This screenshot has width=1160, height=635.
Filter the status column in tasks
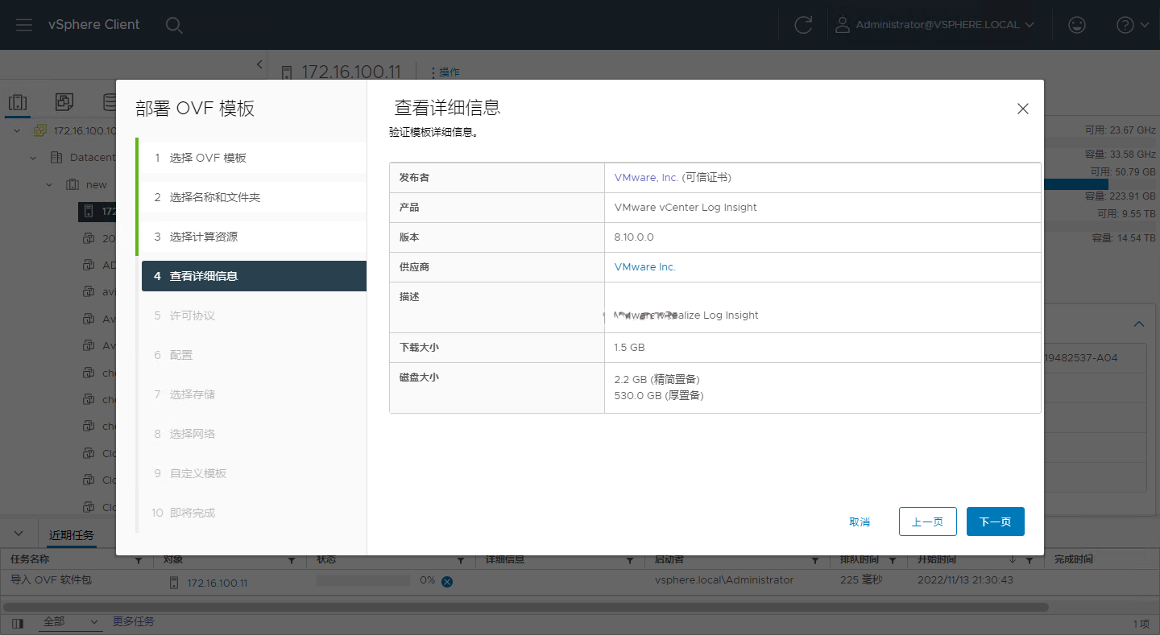[461, 560]
